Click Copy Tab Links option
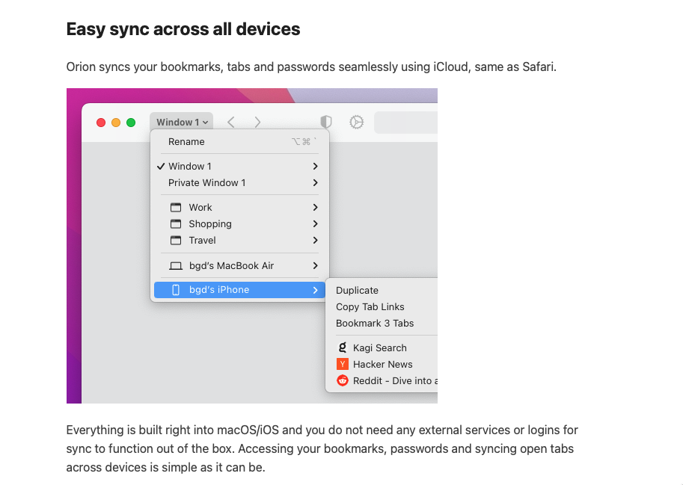The image size is (683, 485). 370,307
